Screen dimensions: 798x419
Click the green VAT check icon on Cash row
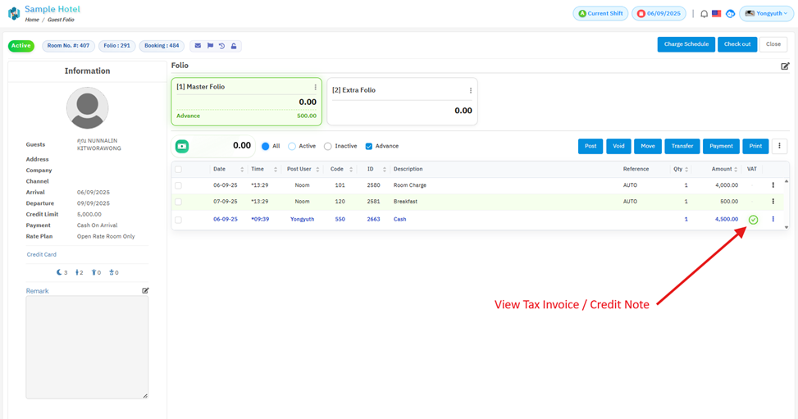click(x=753, y=220)
